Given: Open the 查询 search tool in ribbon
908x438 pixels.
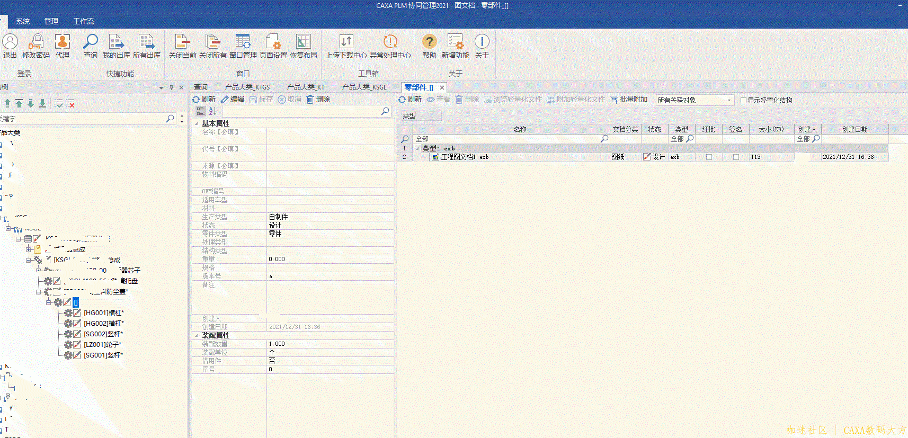Looking at the screenshot, I should (91, 42).
